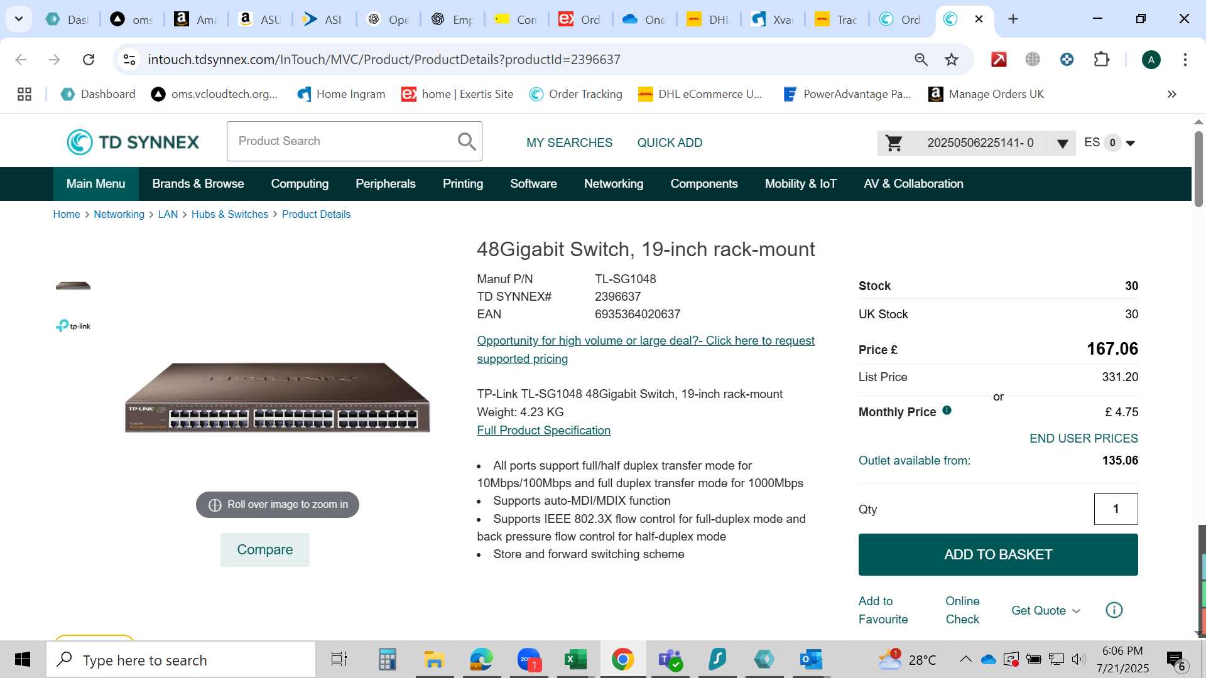
Task: Click the Monthly Price info icon
Action: [x=947, y=411]
